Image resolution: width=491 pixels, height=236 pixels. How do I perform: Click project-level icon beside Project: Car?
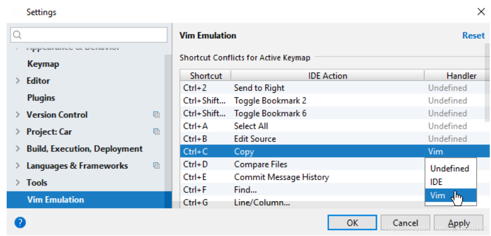[x=156, y=132]
